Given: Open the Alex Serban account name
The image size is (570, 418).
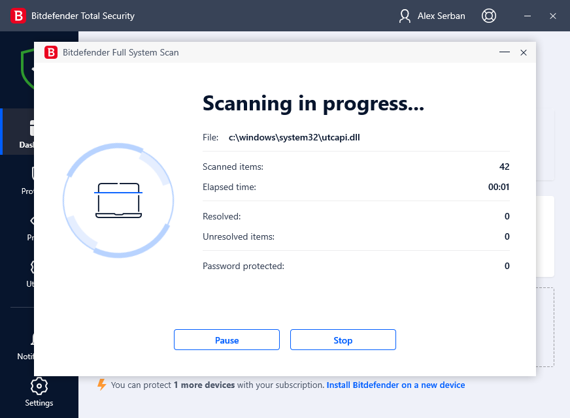Looking at the screenshot, I should (441, 16).
